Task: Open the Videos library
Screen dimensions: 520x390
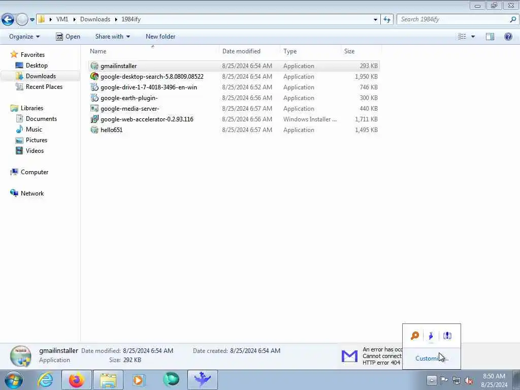Action: coord(35,150)
